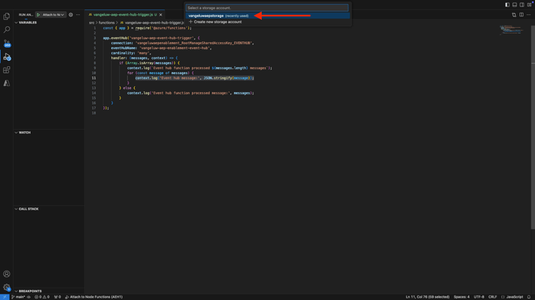The image size is (535, 300).
Task: Change file encoding UTF-8
Action: click(x=479, y=297)
